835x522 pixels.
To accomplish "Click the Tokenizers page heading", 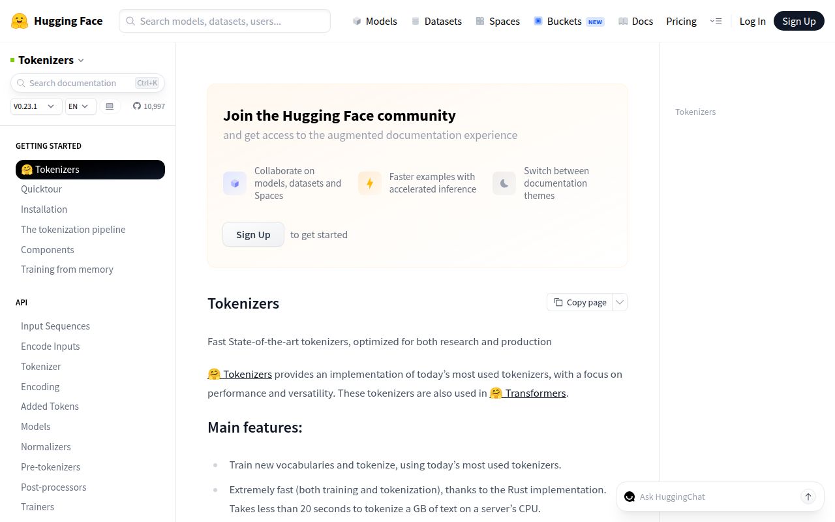I will click(243, 303).
